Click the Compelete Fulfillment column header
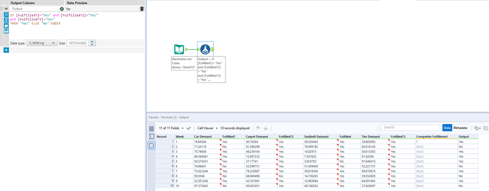489x191 pixels. coord(437,137)
